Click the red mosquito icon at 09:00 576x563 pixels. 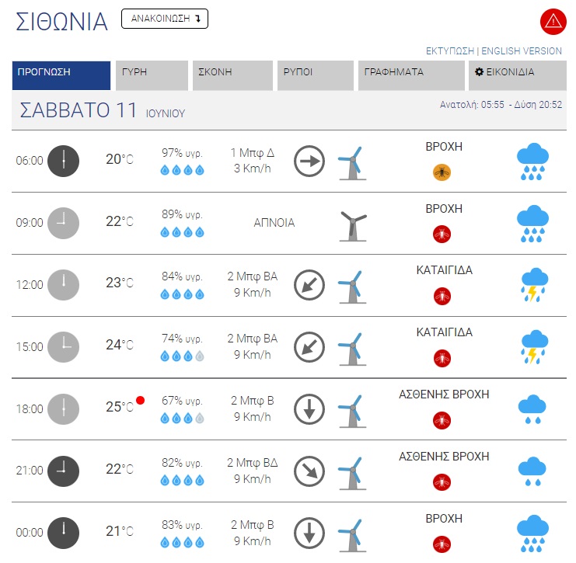442,234
